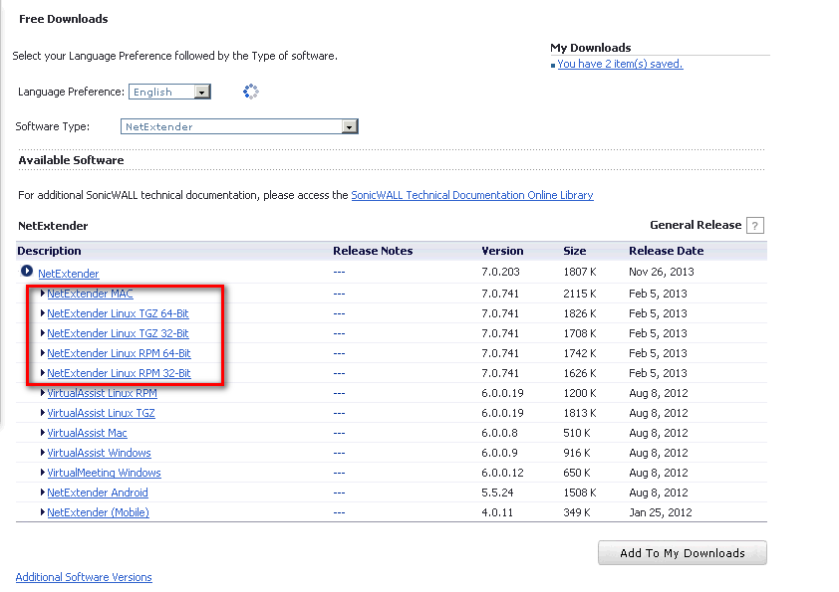This screenshot has height=592, width=839.
Task: Open the VirtualAssist Mac link
Action: (x=88, y=433)
